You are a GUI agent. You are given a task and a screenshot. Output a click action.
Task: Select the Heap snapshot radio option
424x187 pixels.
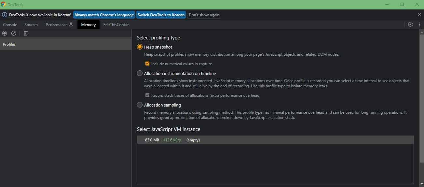140,47
